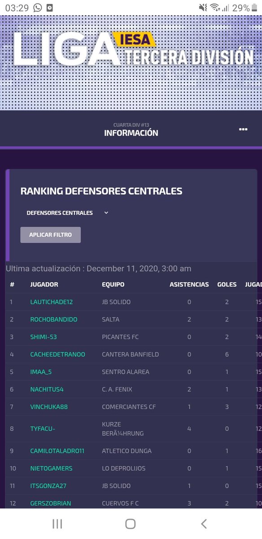The image size is (262, 539).
Task: Open player NACHITUS4 profile
Action: click(47, 389)
